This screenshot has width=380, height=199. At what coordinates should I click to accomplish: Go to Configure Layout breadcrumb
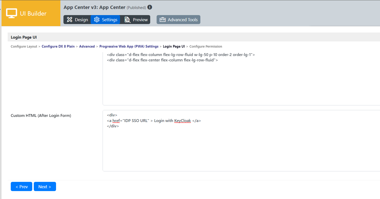24,47
